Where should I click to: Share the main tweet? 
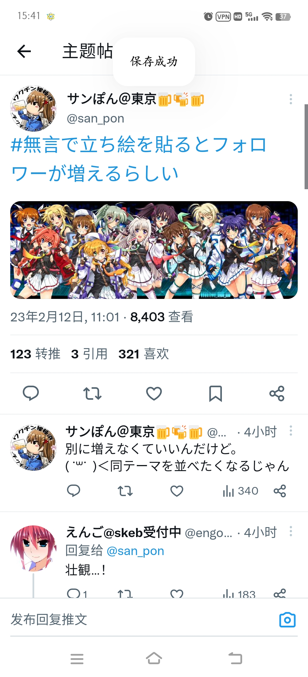[277, 393]
